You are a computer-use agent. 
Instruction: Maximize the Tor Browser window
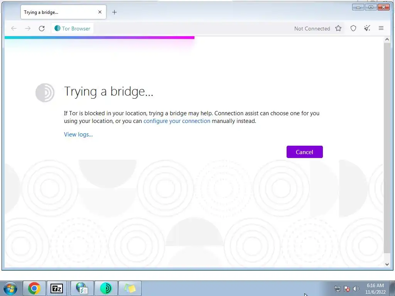pos(371,7)
